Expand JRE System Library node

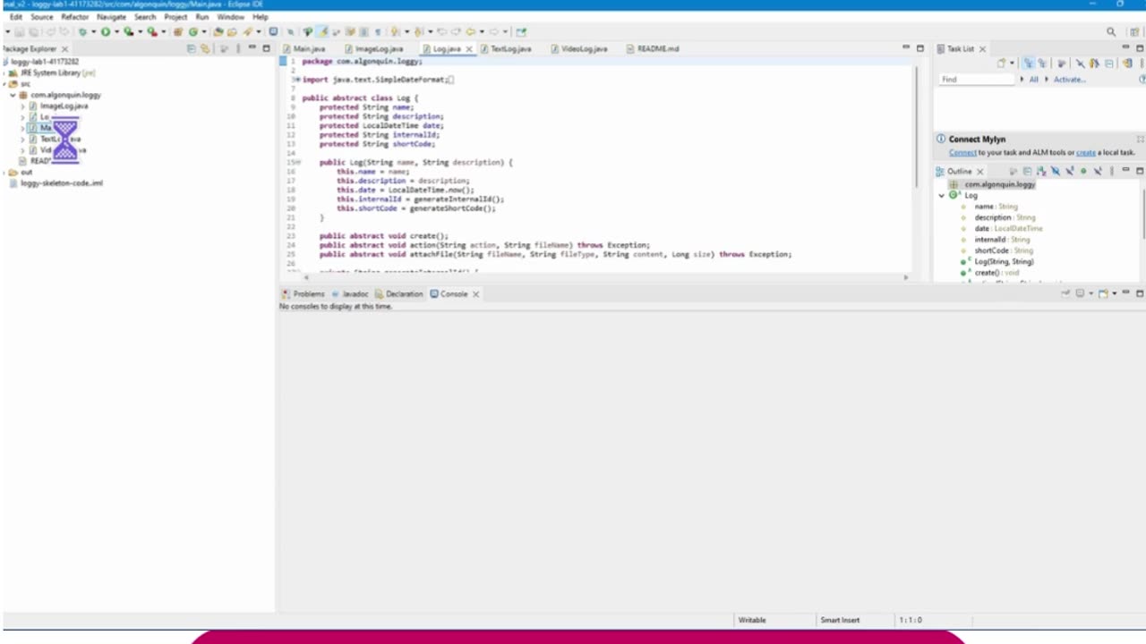pyautogui.click(x=4, y=72)
